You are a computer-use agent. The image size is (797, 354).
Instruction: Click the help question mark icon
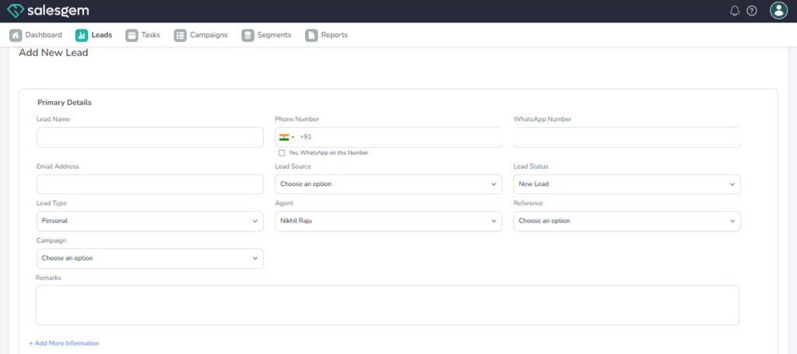click(752, 11)
